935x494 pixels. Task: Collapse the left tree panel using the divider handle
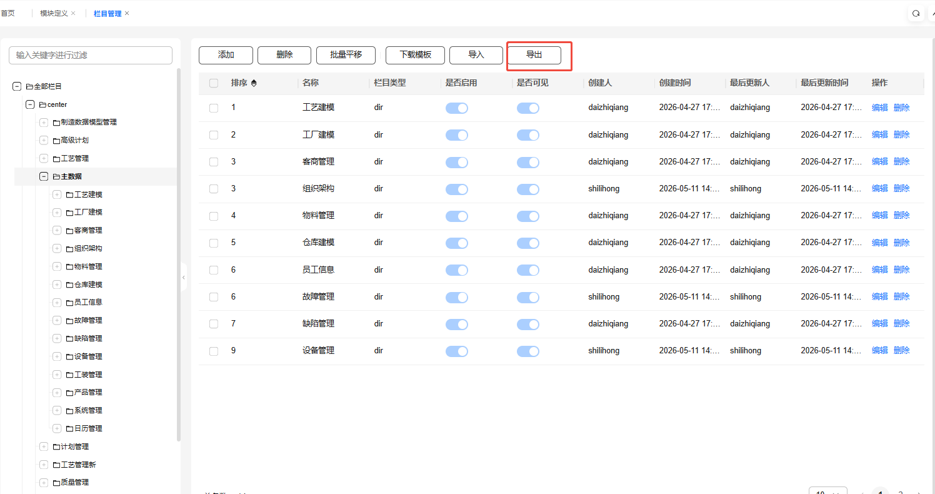coord(184,277)
